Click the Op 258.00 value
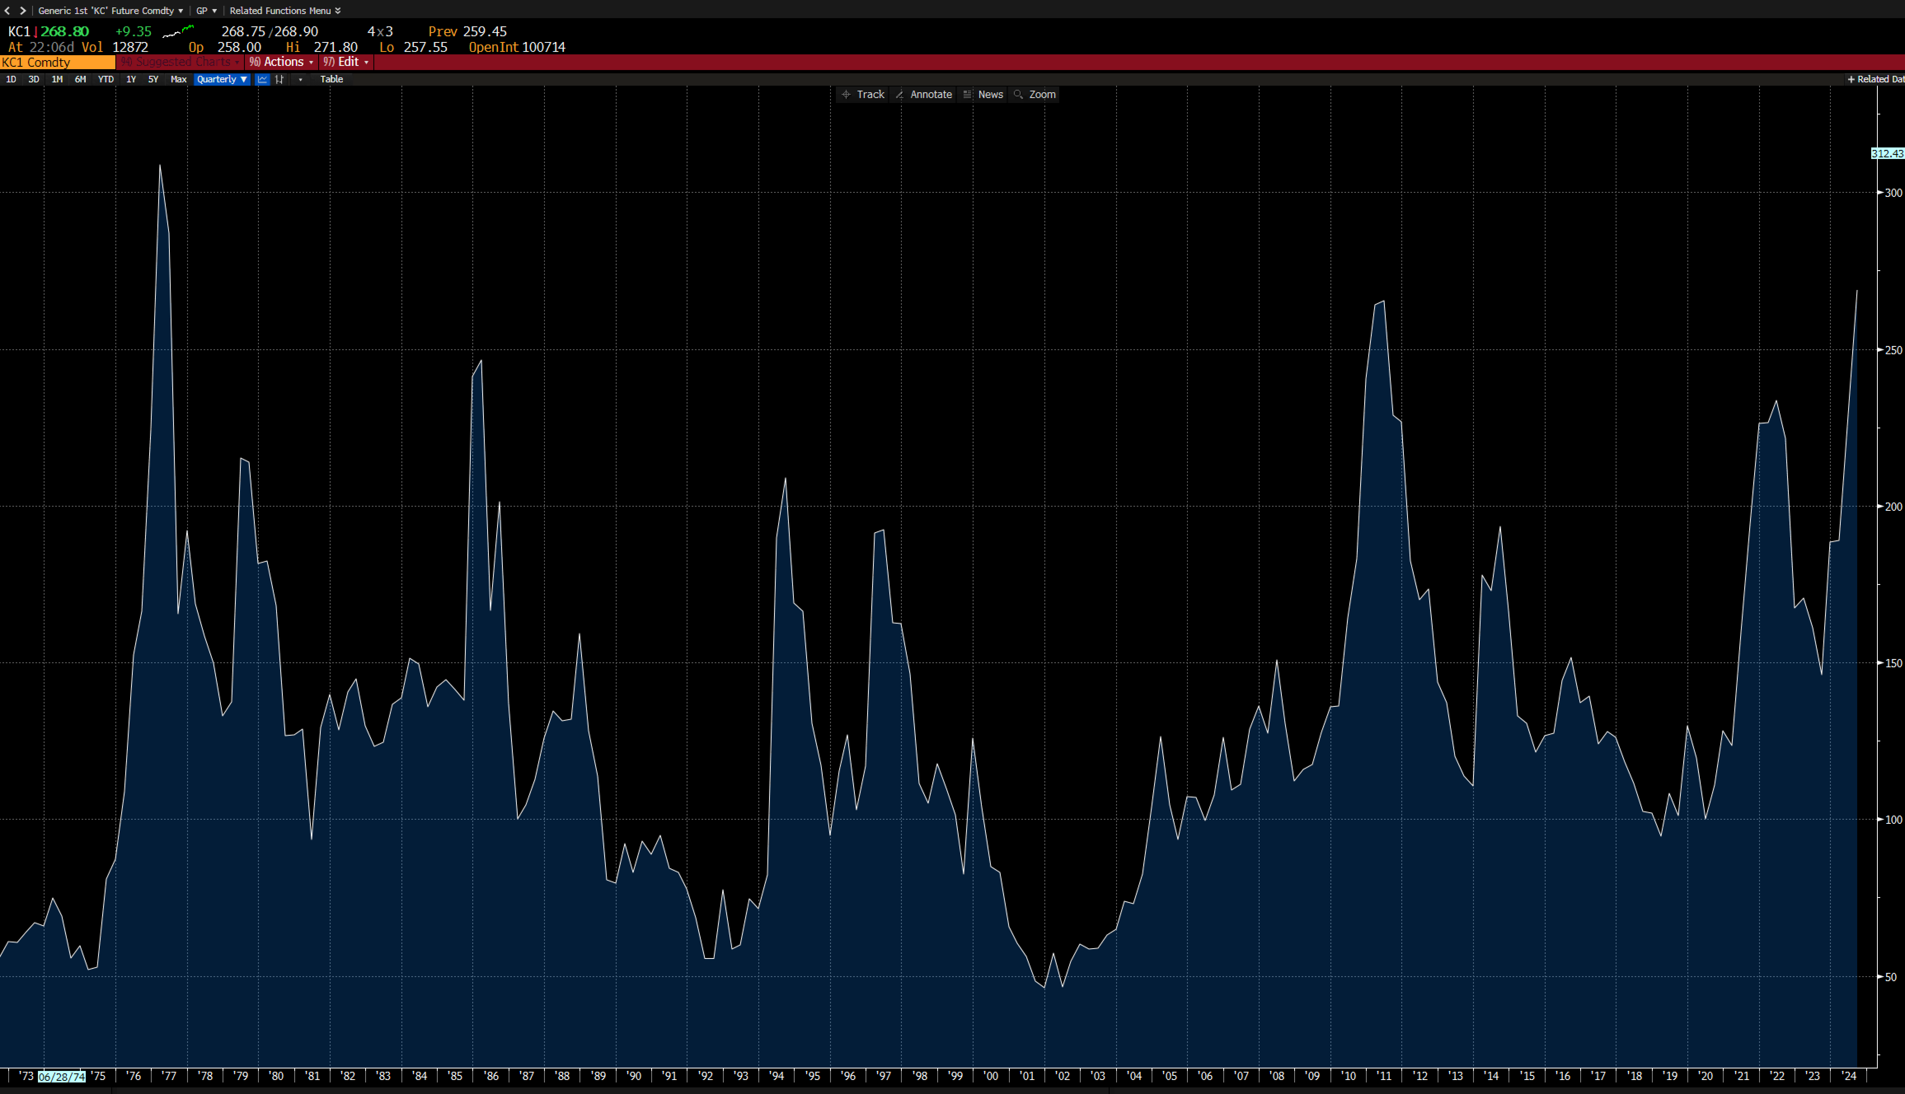Viewport: 1905px width, 1094px height. point(225,47)
